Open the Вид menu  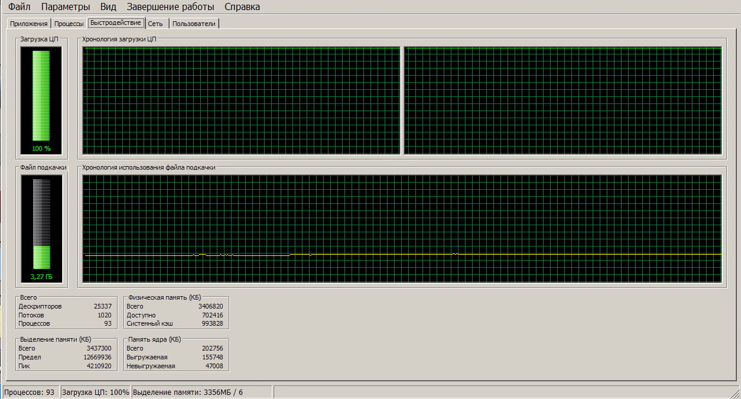108,7
